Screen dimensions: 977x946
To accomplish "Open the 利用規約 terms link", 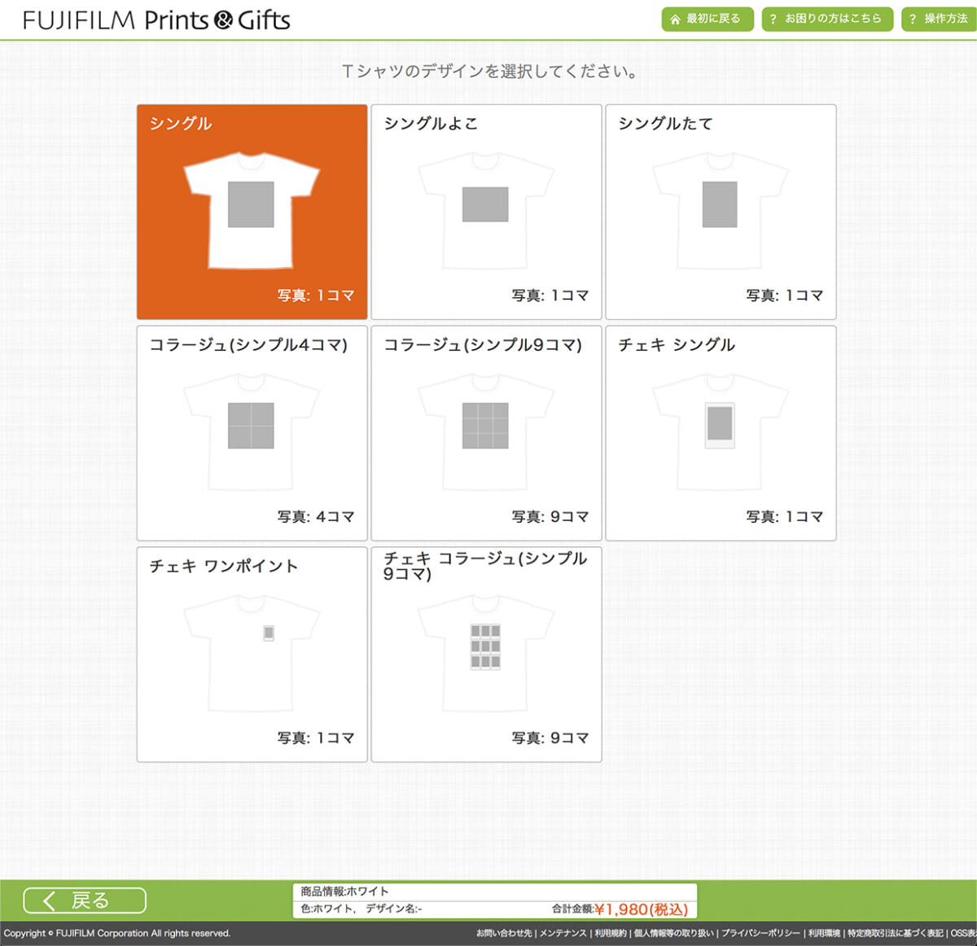I will pyautogui.click(x=611, y=934).
